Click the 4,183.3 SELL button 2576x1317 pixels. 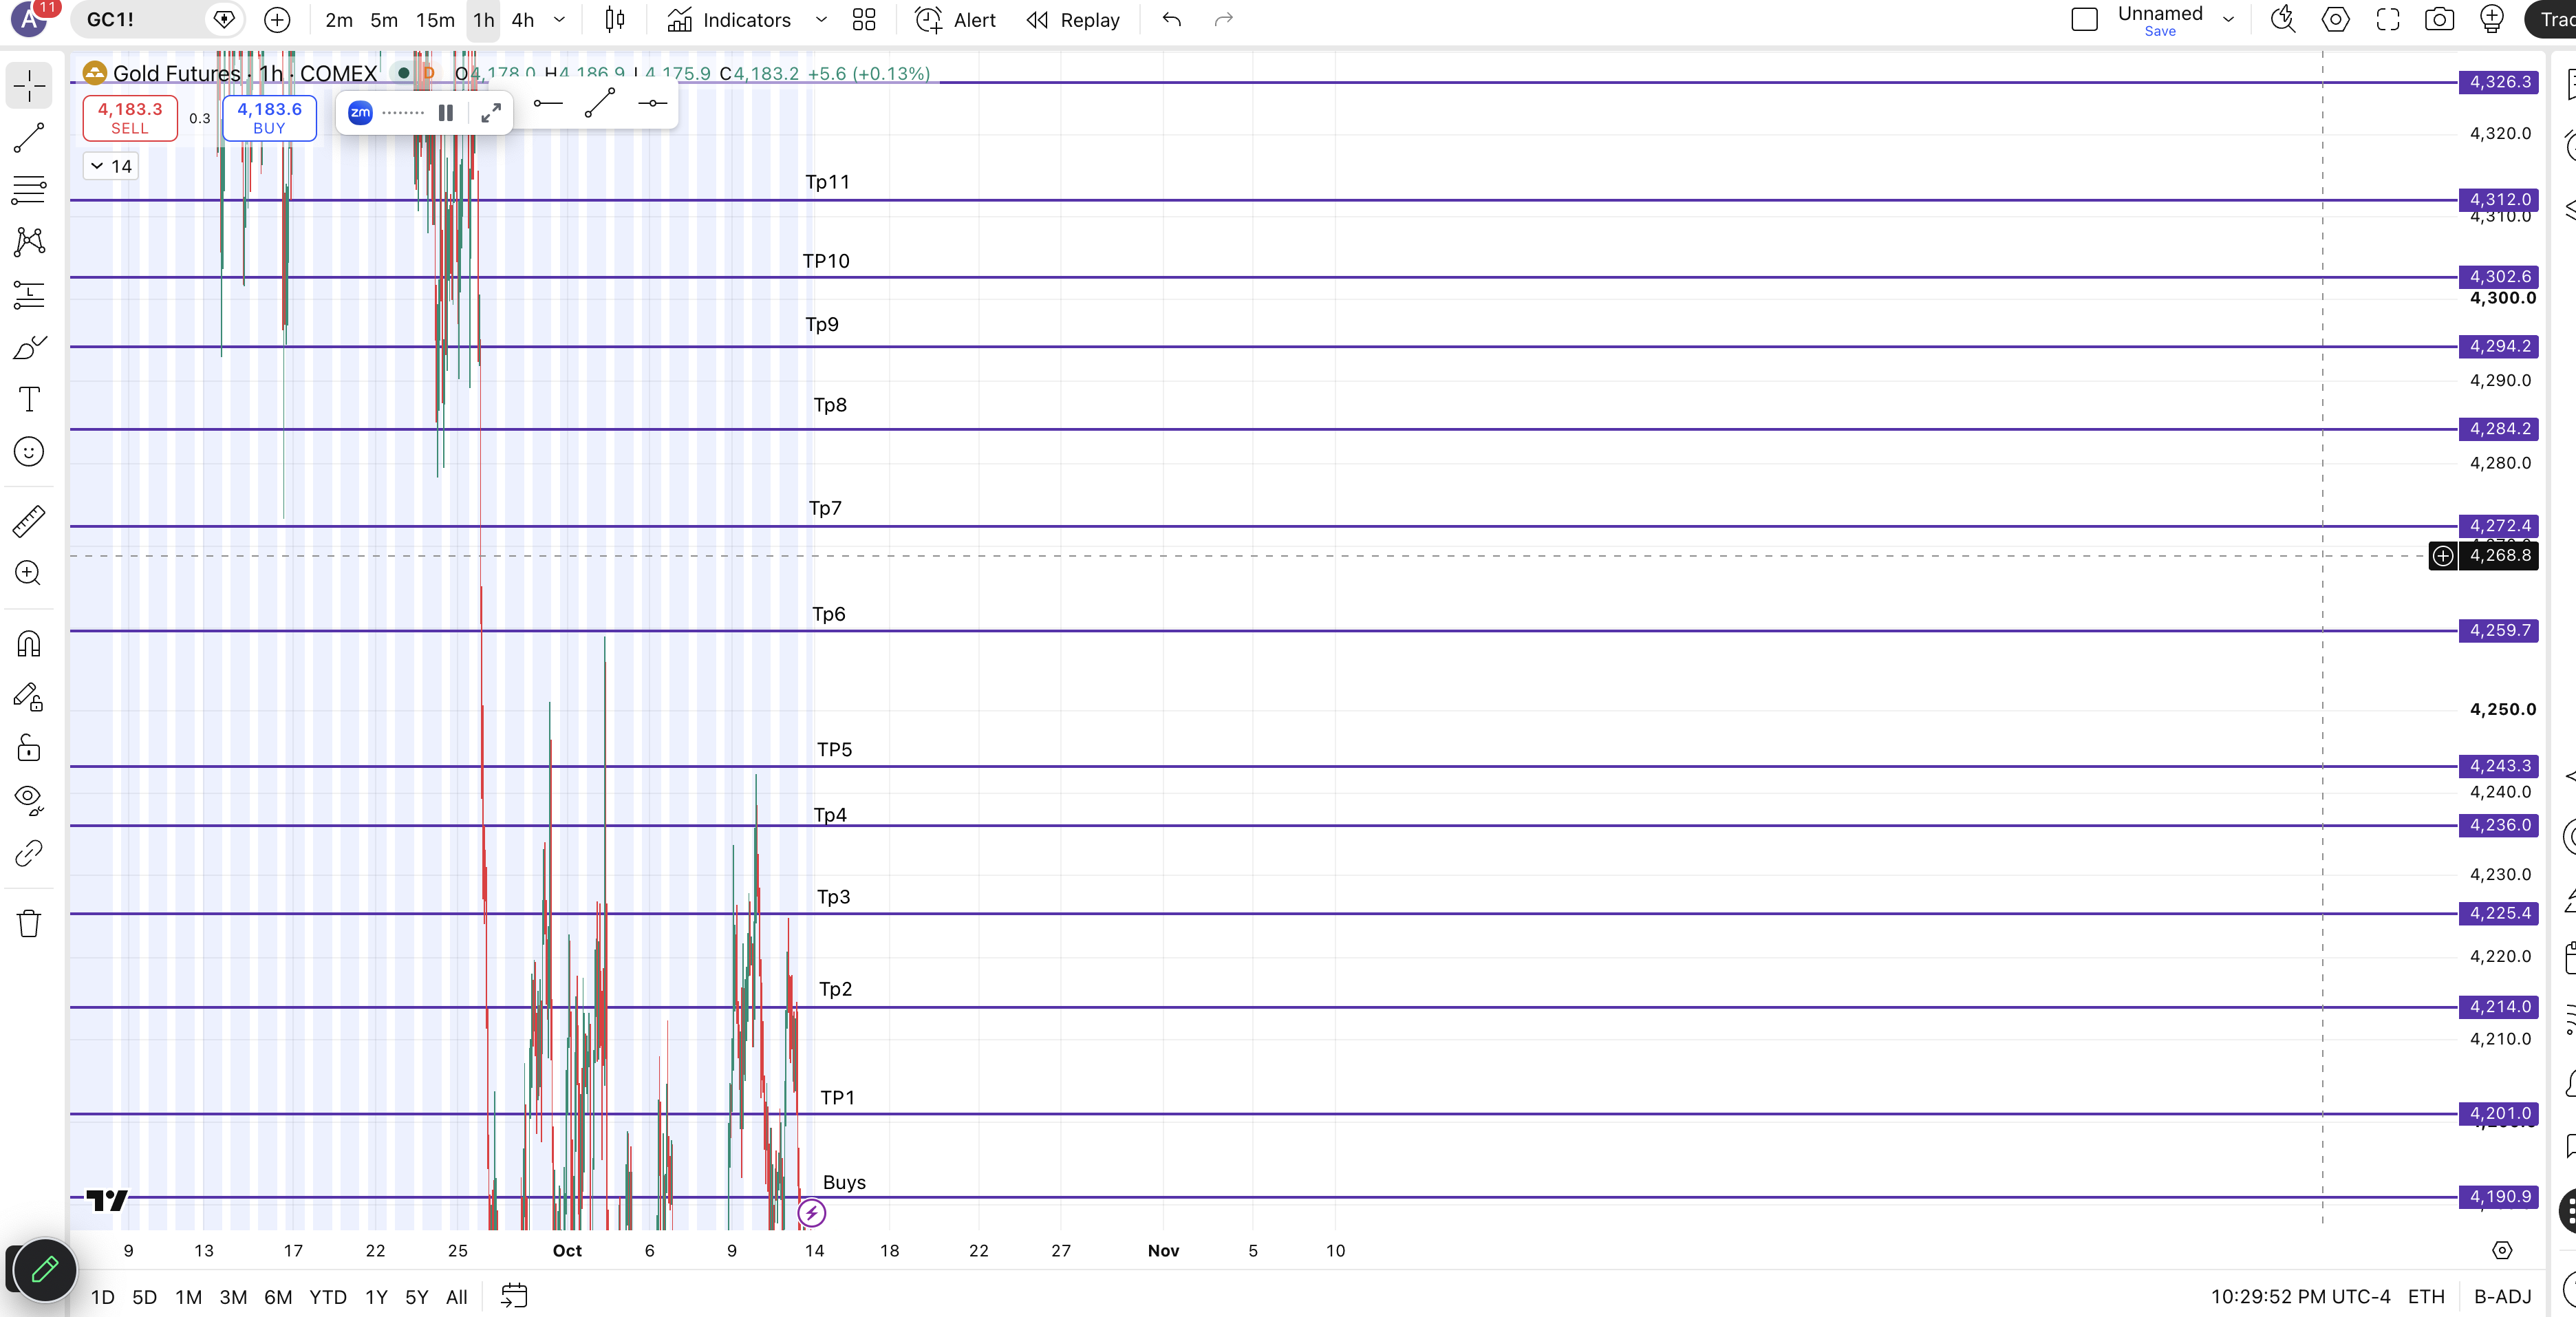click(x=130, y=118)
